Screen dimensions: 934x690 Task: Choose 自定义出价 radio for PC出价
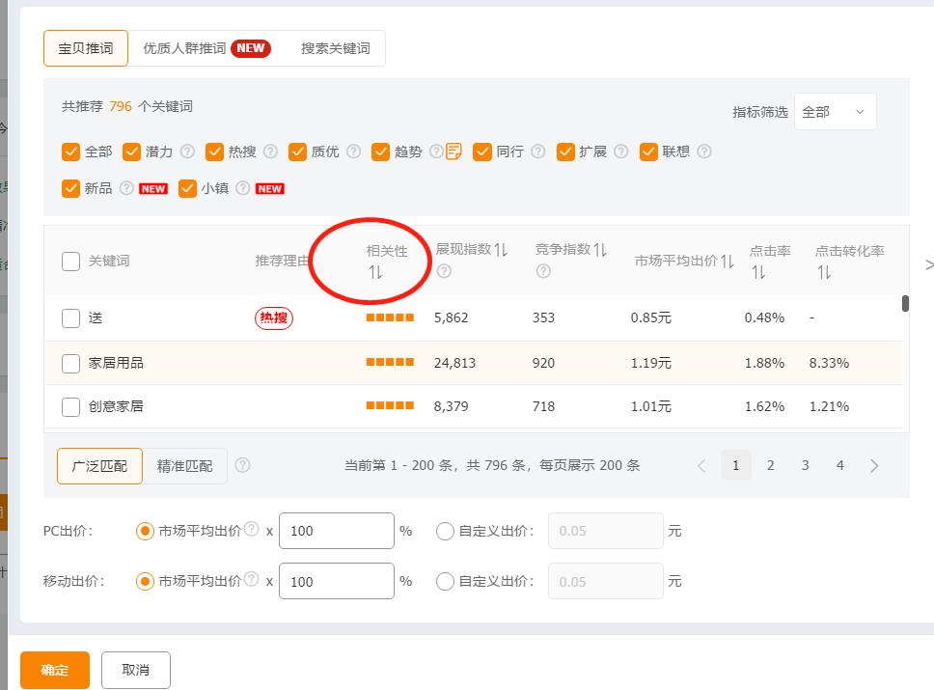coord(445,530)
